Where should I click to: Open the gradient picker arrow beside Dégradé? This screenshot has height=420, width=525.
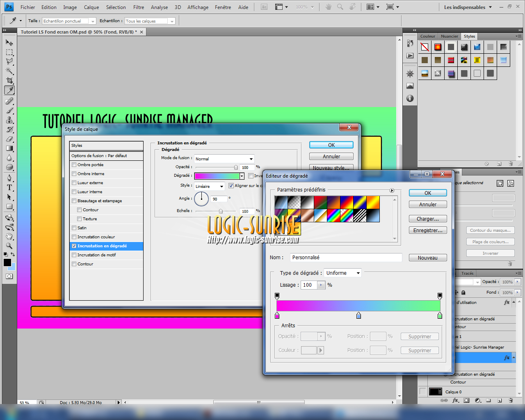pos(242,176)
